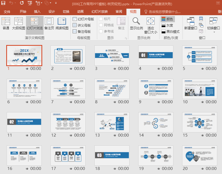The image size is (222, 174).
Task: Click Fit to Window (适应窗口大小)
Action: 151,25
